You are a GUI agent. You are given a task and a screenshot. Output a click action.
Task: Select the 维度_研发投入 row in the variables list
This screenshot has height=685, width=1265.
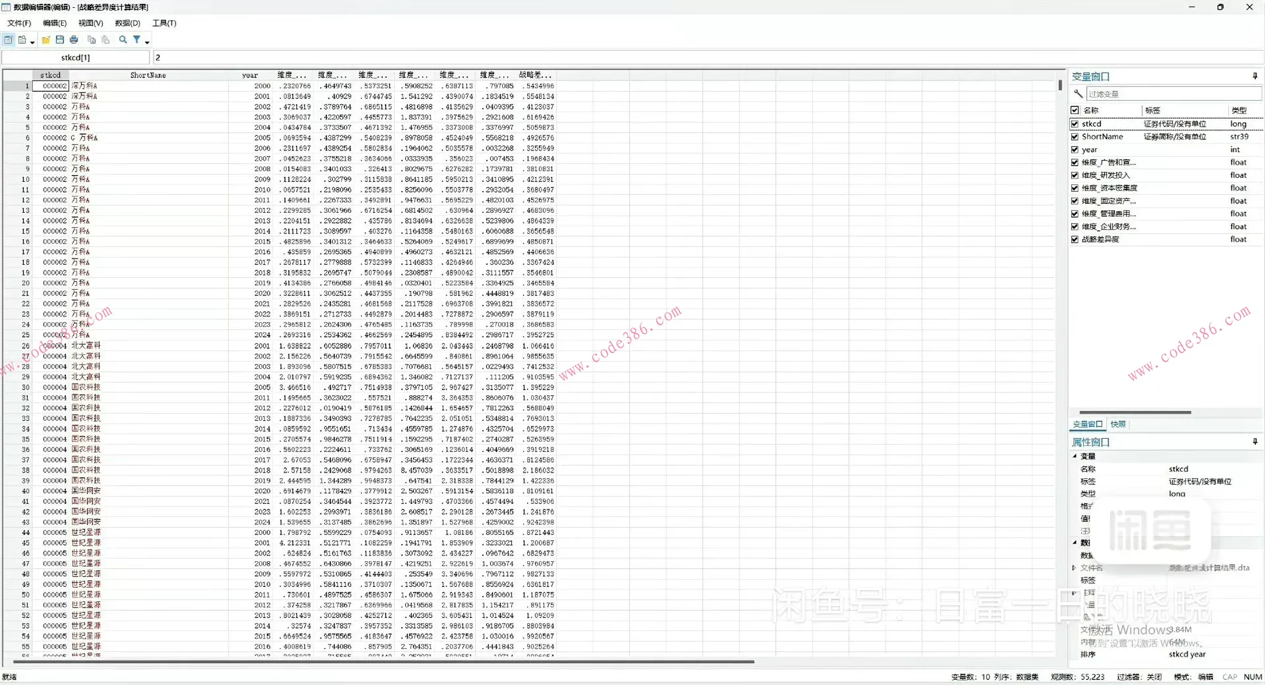(1166, 175)
